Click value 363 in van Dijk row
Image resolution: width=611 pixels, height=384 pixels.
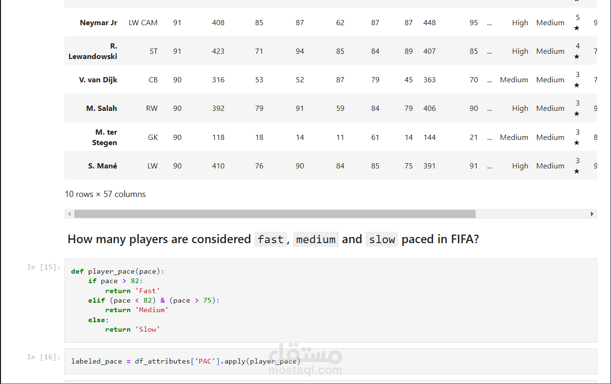[429, 79]
